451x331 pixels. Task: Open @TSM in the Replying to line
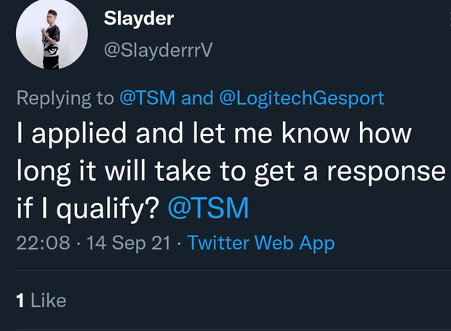click(146, 98)
